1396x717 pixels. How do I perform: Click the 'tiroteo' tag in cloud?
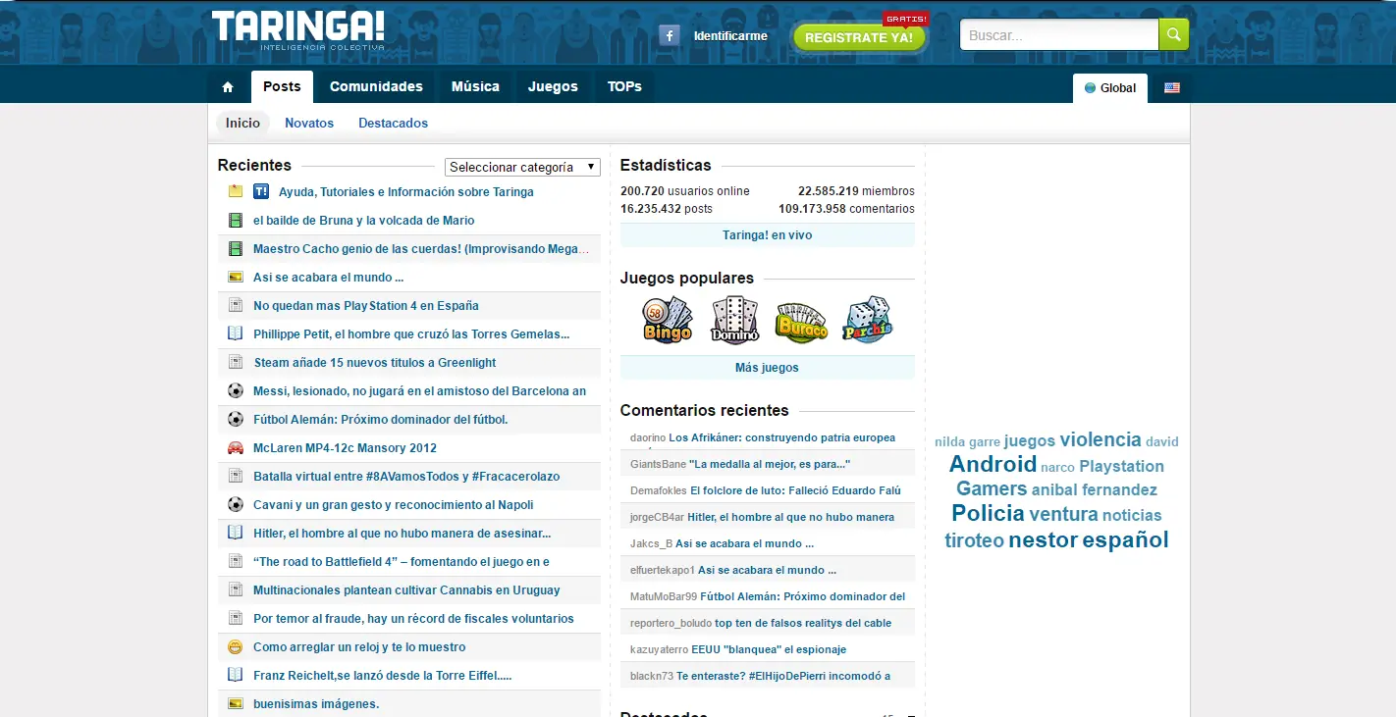click(x=974, y=540)
